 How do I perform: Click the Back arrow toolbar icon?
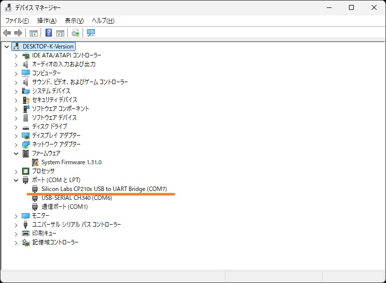pos(7,33)
